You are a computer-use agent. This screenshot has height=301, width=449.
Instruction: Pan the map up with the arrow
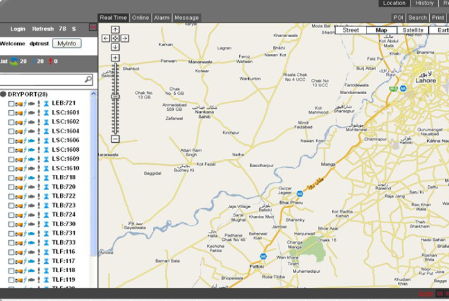point(115,29)
